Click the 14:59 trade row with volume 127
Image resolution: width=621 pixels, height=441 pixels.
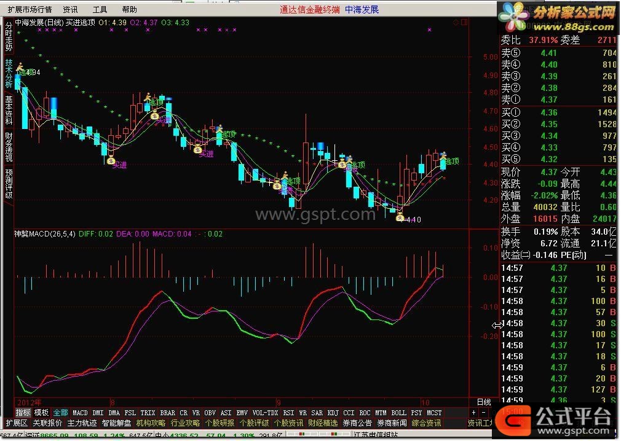point(559,389)
